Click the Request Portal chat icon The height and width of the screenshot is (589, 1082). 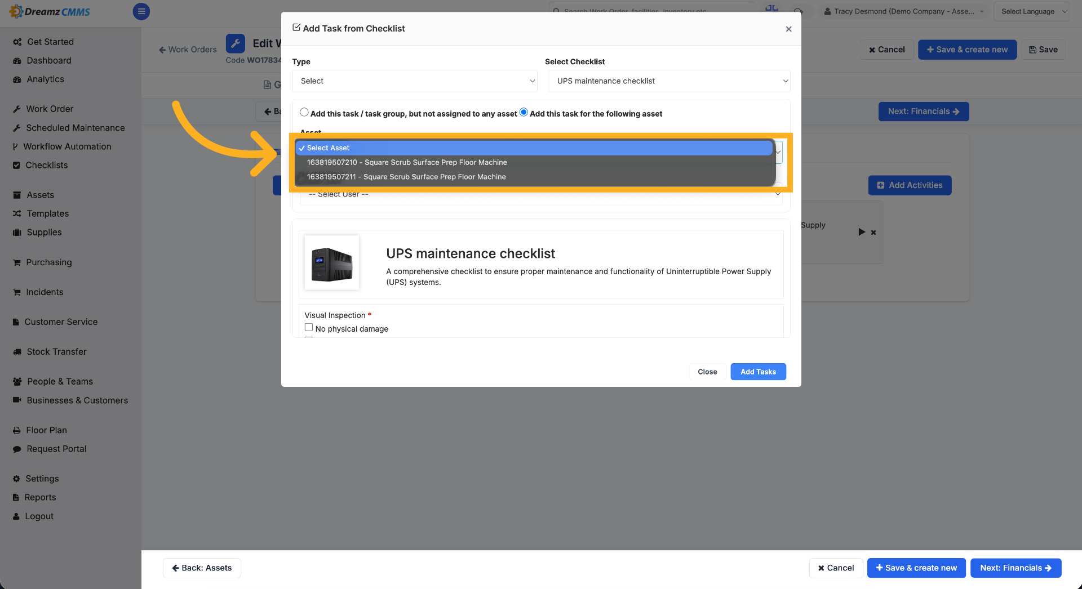coord(17,449)
